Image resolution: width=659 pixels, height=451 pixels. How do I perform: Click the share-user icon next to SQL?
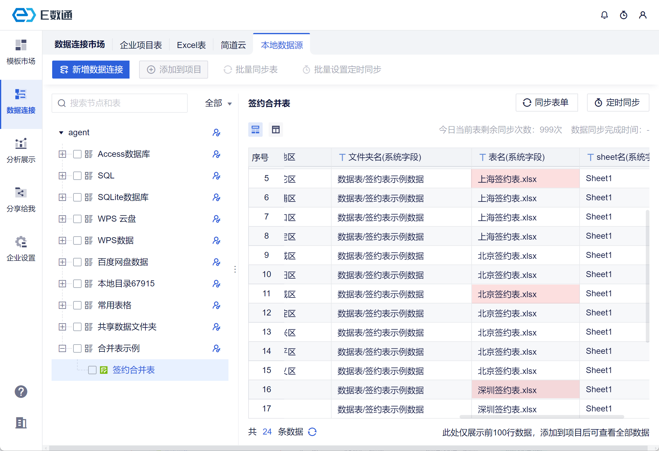click(216, 176)
